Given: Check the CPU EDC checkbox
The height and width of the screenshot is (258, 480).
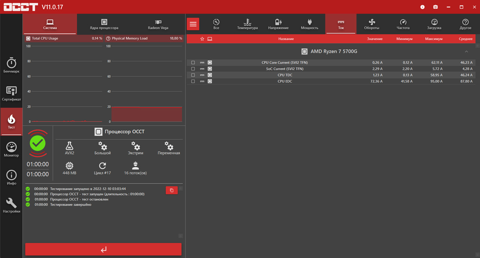Looking at the screenshot, I should click(193, 81).
